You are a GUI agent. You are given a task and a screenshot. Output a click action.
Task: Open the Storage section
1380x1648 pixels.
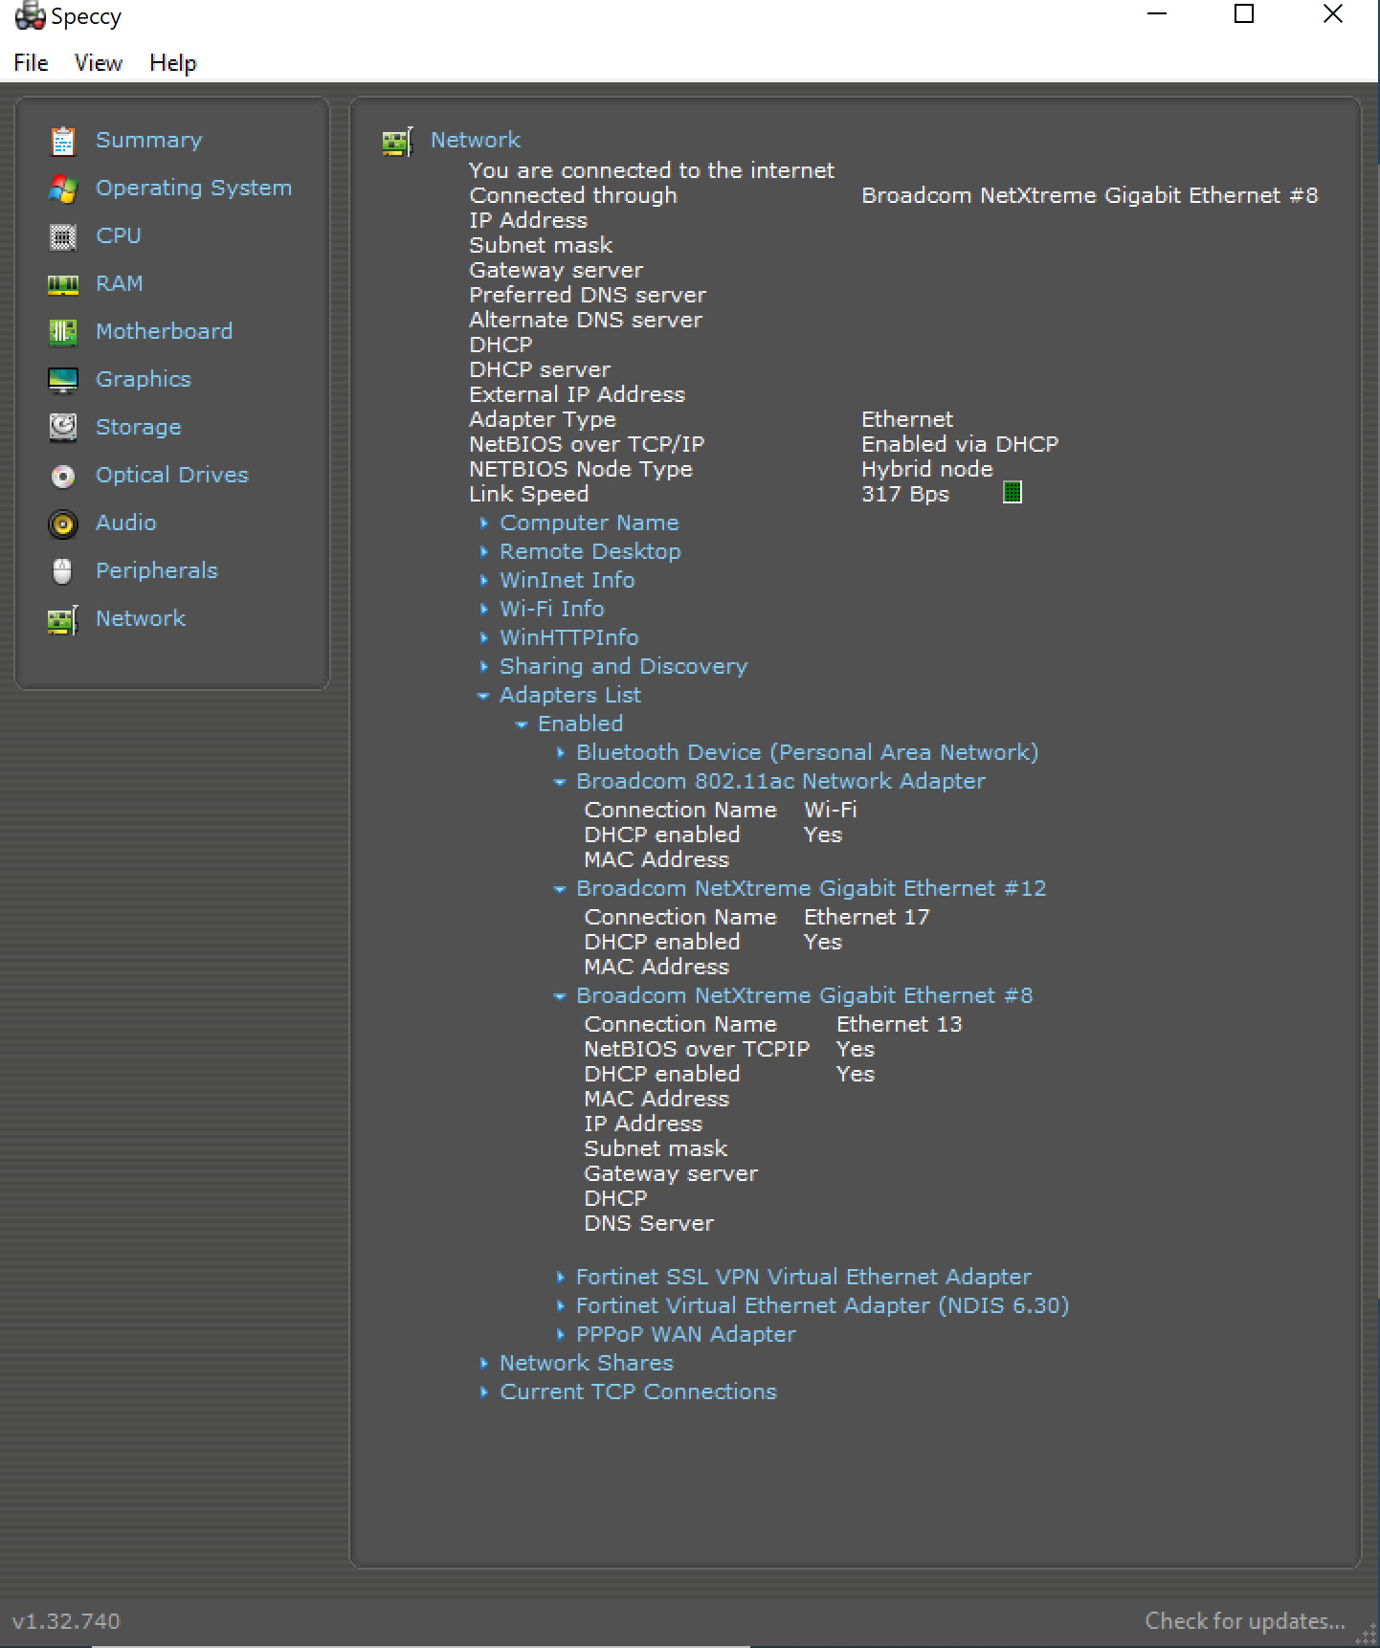click(138, 427)
